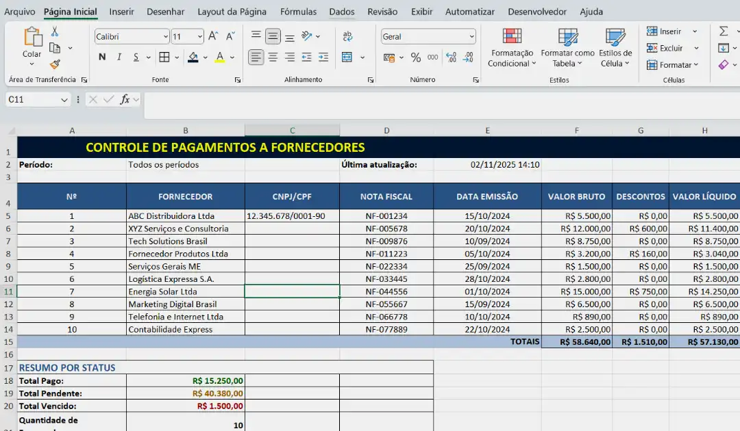Click the Increase Decimal icon
Screen dimensions: 740x431
tap(450, 57)
